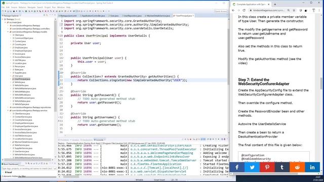
Task: Share the article on LinkedIn
Action: click(312, 167)
